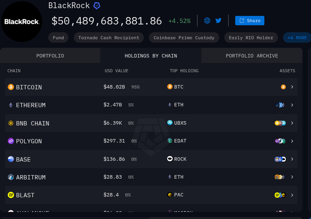This screenshot has height=219, width=311.
Task: Click the ASSETS column header
Action: [x=287, y=71]
